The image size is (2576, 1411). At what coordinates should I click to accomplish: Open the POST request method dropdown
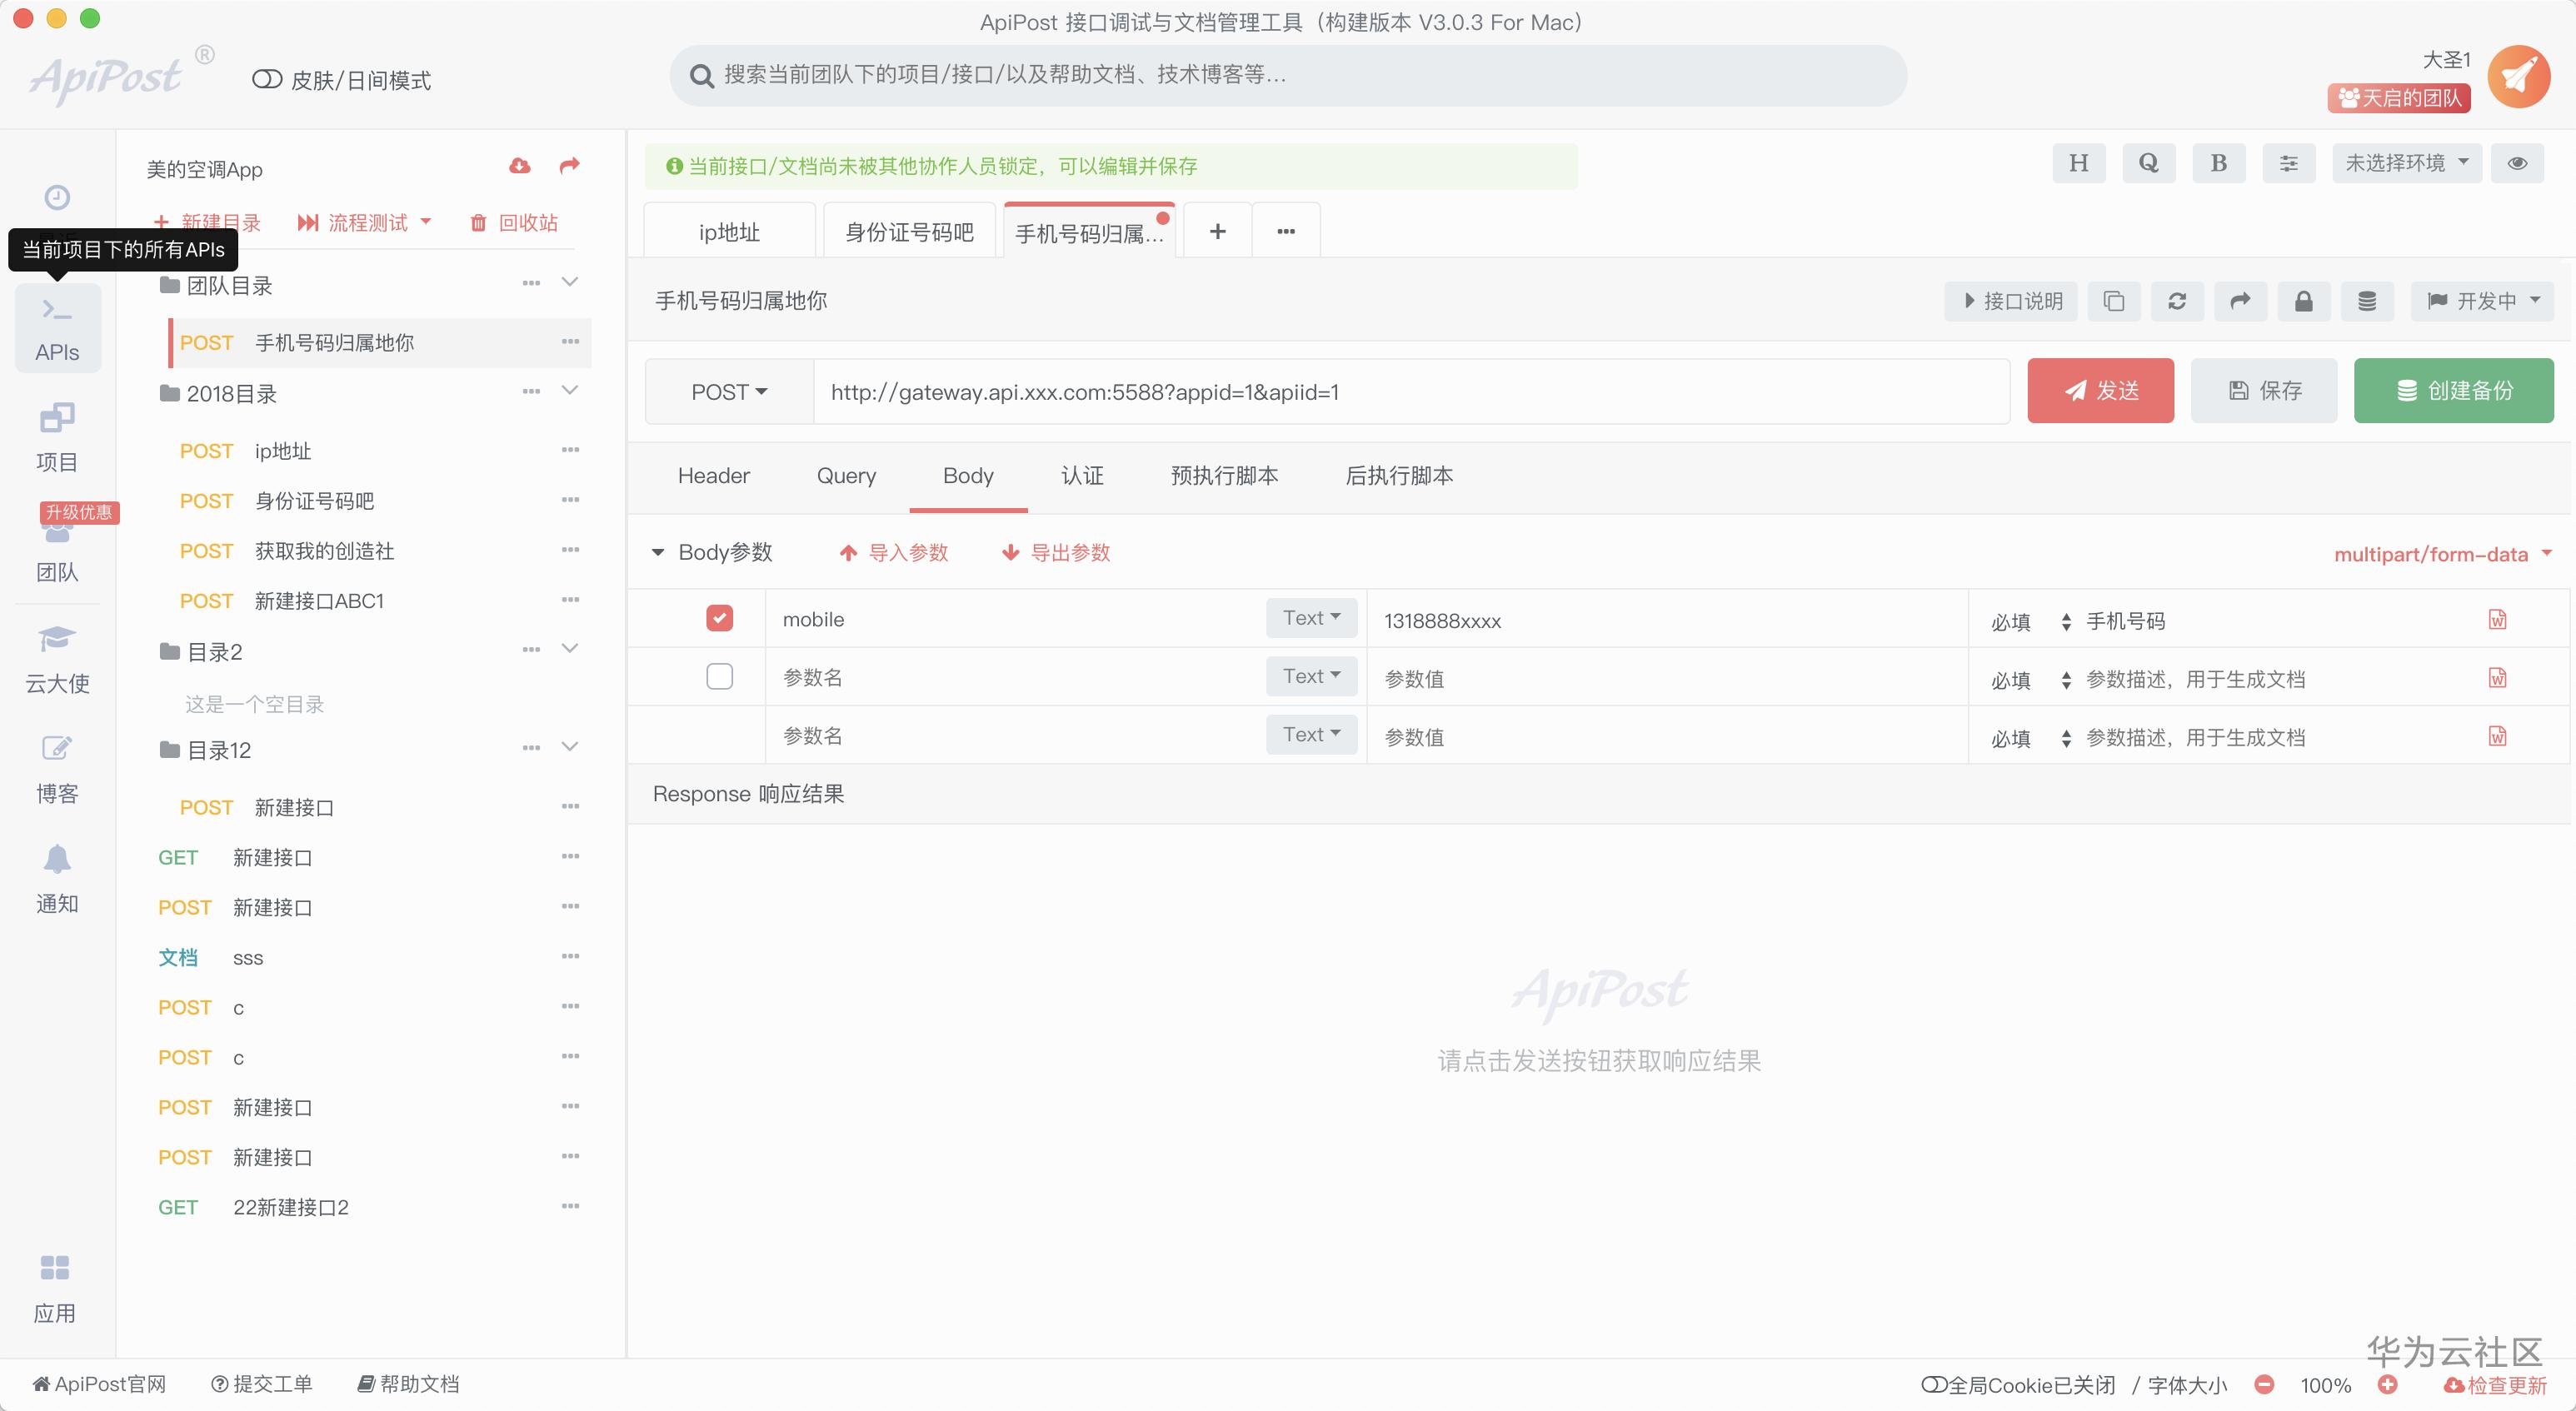coord(729,392)
